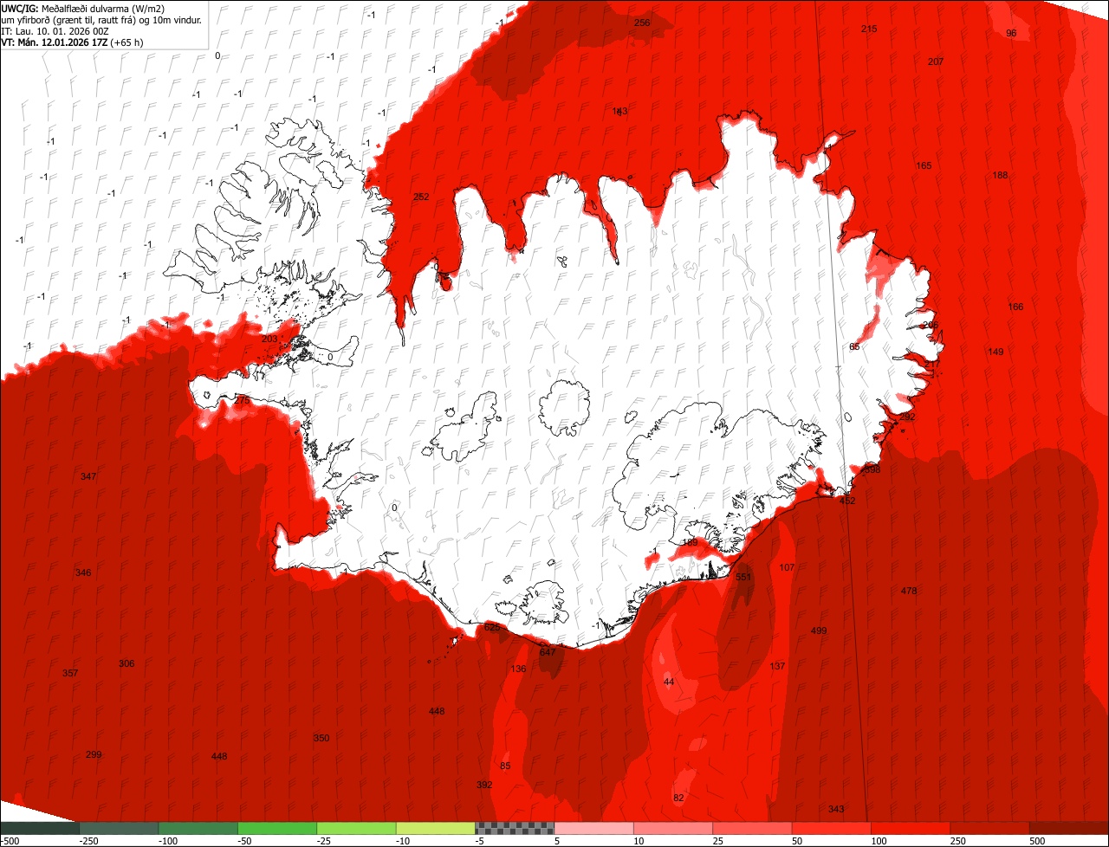This screenshot has height=847, width=1109.
Task: Click the map value 107
Action: point(787,567)
